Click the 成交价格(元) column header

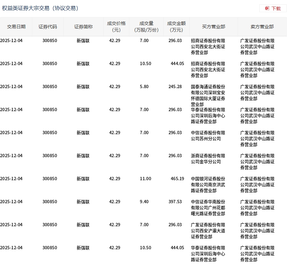(116, 27)
